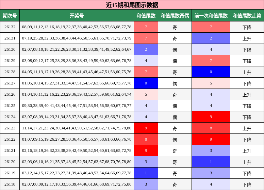Click 前一次和值尾数 cell 1 in row 26120
This screenshot has width=264, height=190.
[x=211, y=162]
